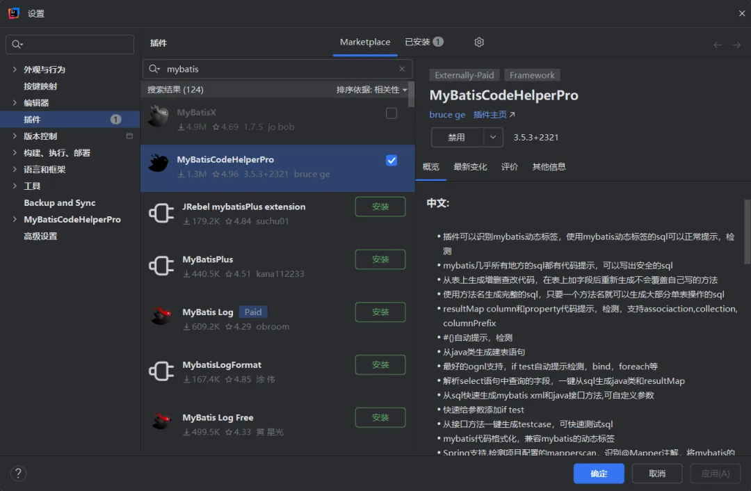Focus the mybatis plugin search field
751x491 pixels.
point(277,69)
